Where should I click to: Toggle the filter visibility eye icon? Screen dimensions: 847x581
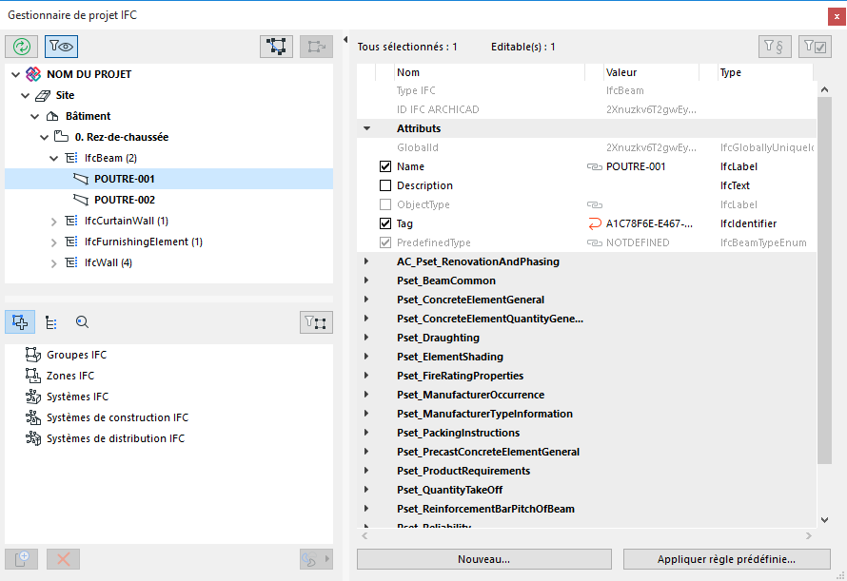tap(61, 47)
